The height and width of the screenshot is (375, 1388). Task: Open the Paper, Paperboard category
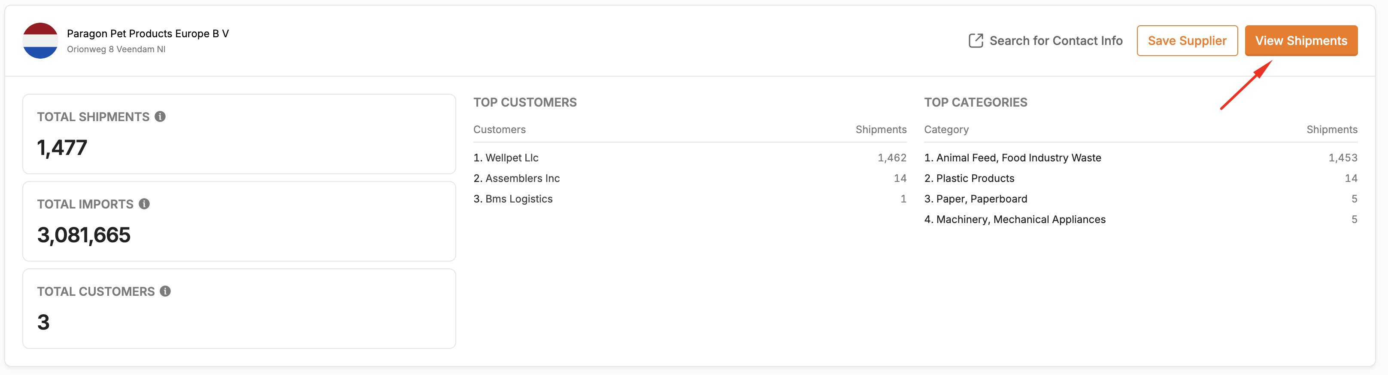pos(981,199)
